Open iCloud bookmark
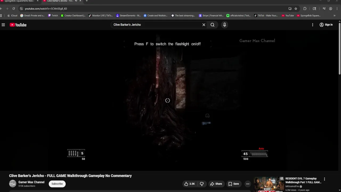The height and width of the screenshot is (192, 341). tap(12, 15)
